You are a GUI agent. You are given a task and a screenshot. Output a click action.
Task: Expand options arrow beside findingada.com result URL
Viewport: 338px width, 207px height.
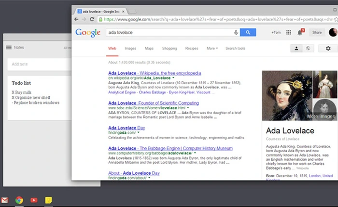139,133
